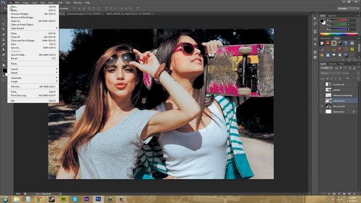
Task: Toggle visibility of the selected highlighted layer
Action: pos(322,101)
